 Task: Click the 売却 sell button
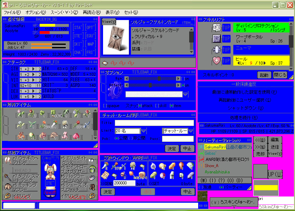click(261, 154)
